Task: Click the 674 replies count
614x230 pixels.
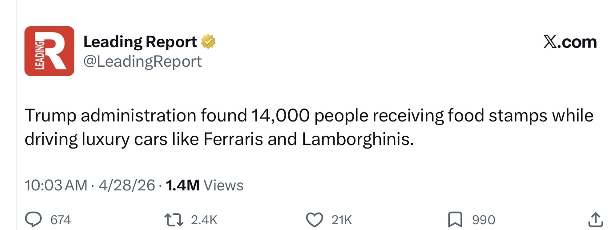Action: [61, 220]
